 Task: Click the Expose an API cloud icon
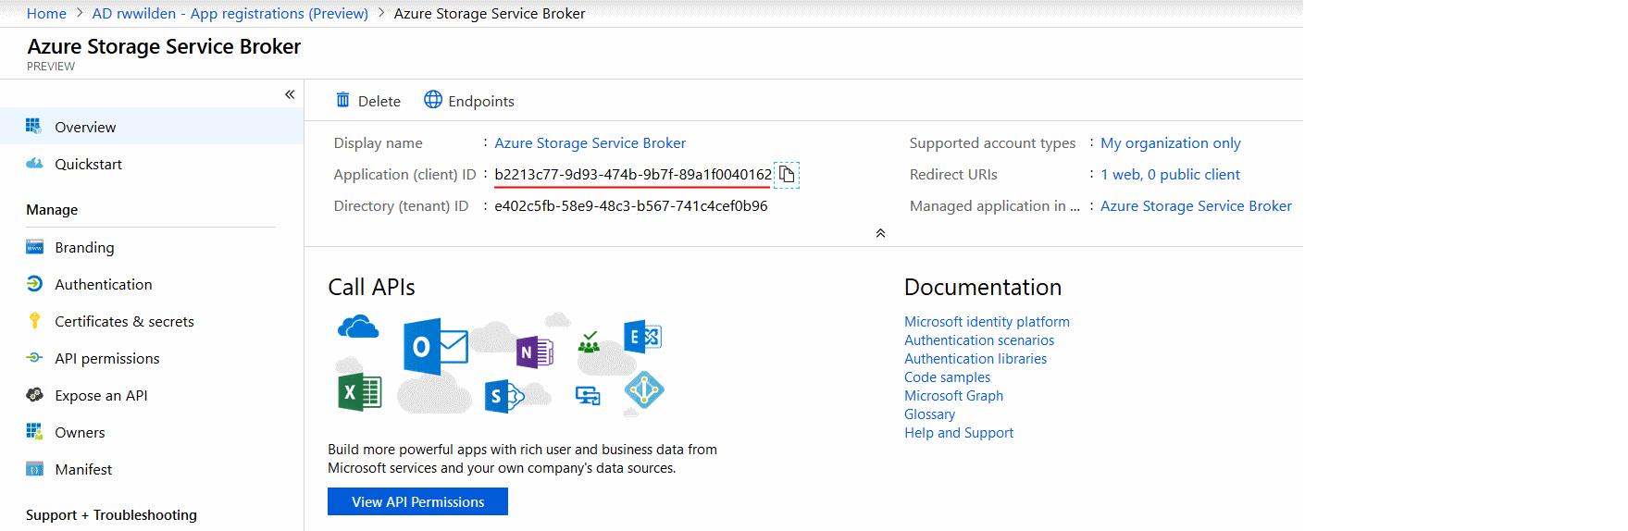(x=34, y=395)
